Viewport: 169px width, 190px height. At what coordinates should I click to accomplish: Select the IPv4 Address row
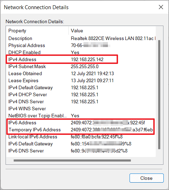pos(81,59)
